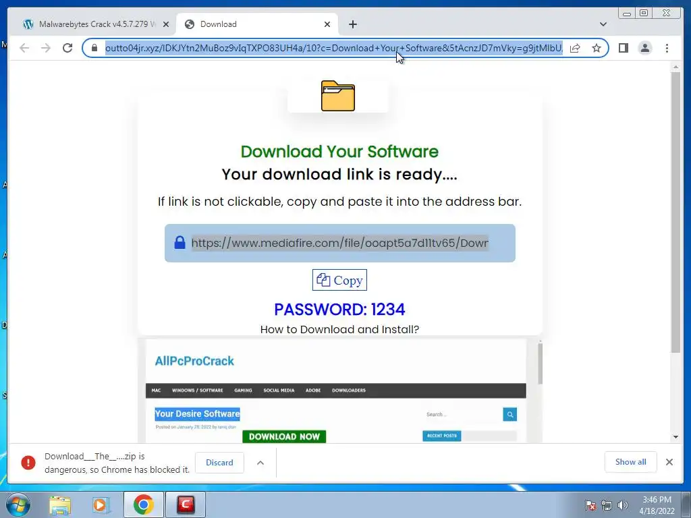View site info via the padlock icon
Image resolution: width=691 pixels, height=518 pixels.
94,48
